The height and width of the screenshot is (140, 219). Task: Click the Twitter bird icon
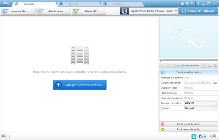(x=194, y=136)
